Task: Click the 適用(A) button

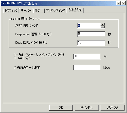Action: click(x=112, y=108)
